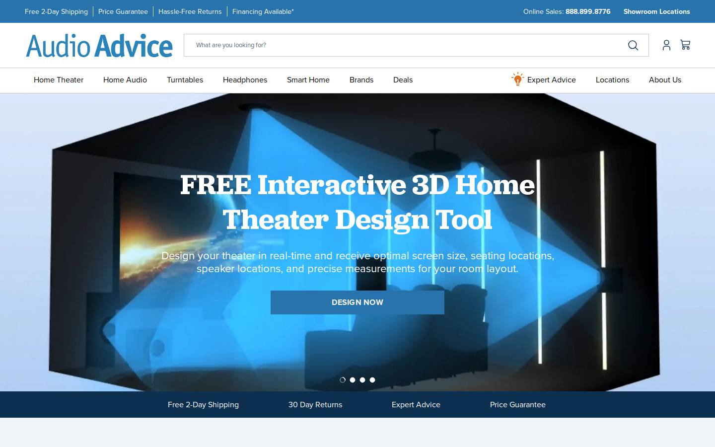Image resolution: width=715 pixels, height=447 pixels.
Task: Select the second carousel slide dot
Action: pos(353,380)
